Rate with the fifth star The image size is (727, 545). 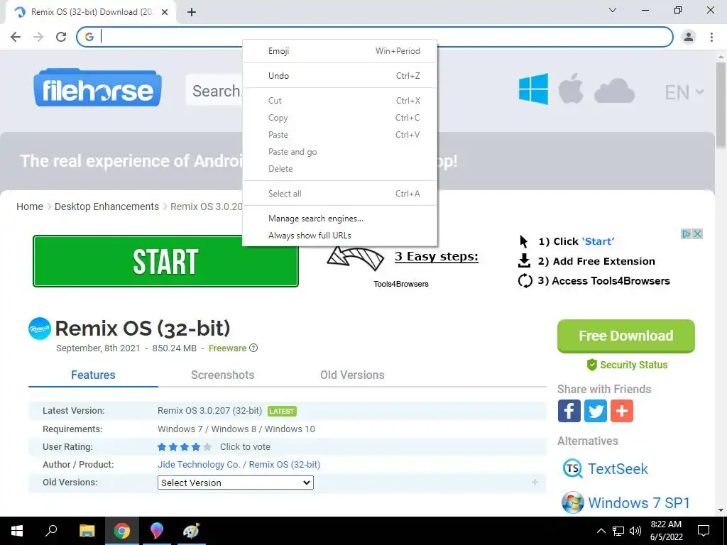click(207, 447)
